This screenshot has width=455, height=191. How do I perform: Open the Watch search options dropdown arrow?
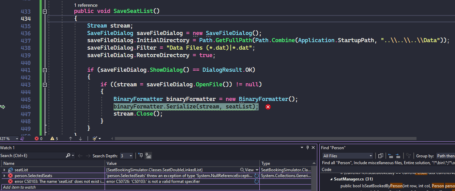coord(73,156)
